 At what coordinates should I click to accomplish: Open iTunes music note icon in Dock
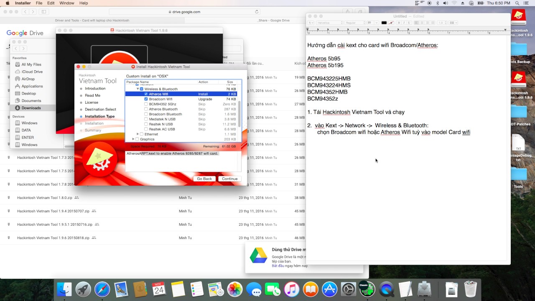[x=292, y=289]
